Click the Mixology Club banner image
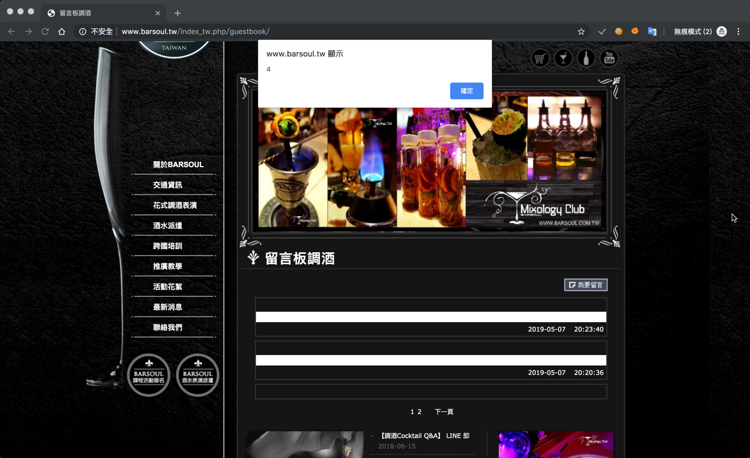The height and width of the screenshot is (458, 750). tap(431, 162)
